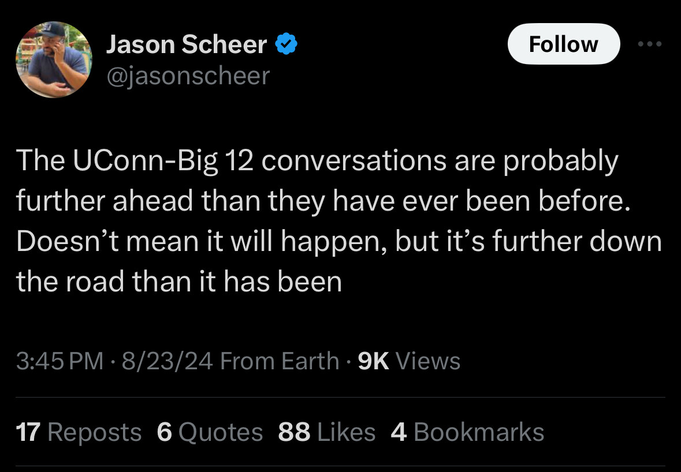681x472 pixels.
Task: Click the 4 Bookmarks count
Action: [x=467, y=432]
